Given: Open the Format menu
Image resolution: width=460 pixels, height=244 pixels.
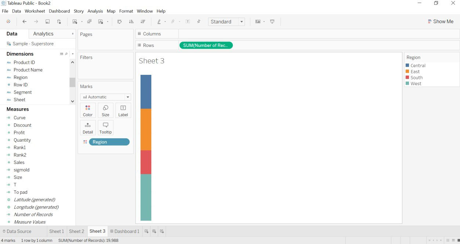Looking at the screenshot, I should point(126,11).
